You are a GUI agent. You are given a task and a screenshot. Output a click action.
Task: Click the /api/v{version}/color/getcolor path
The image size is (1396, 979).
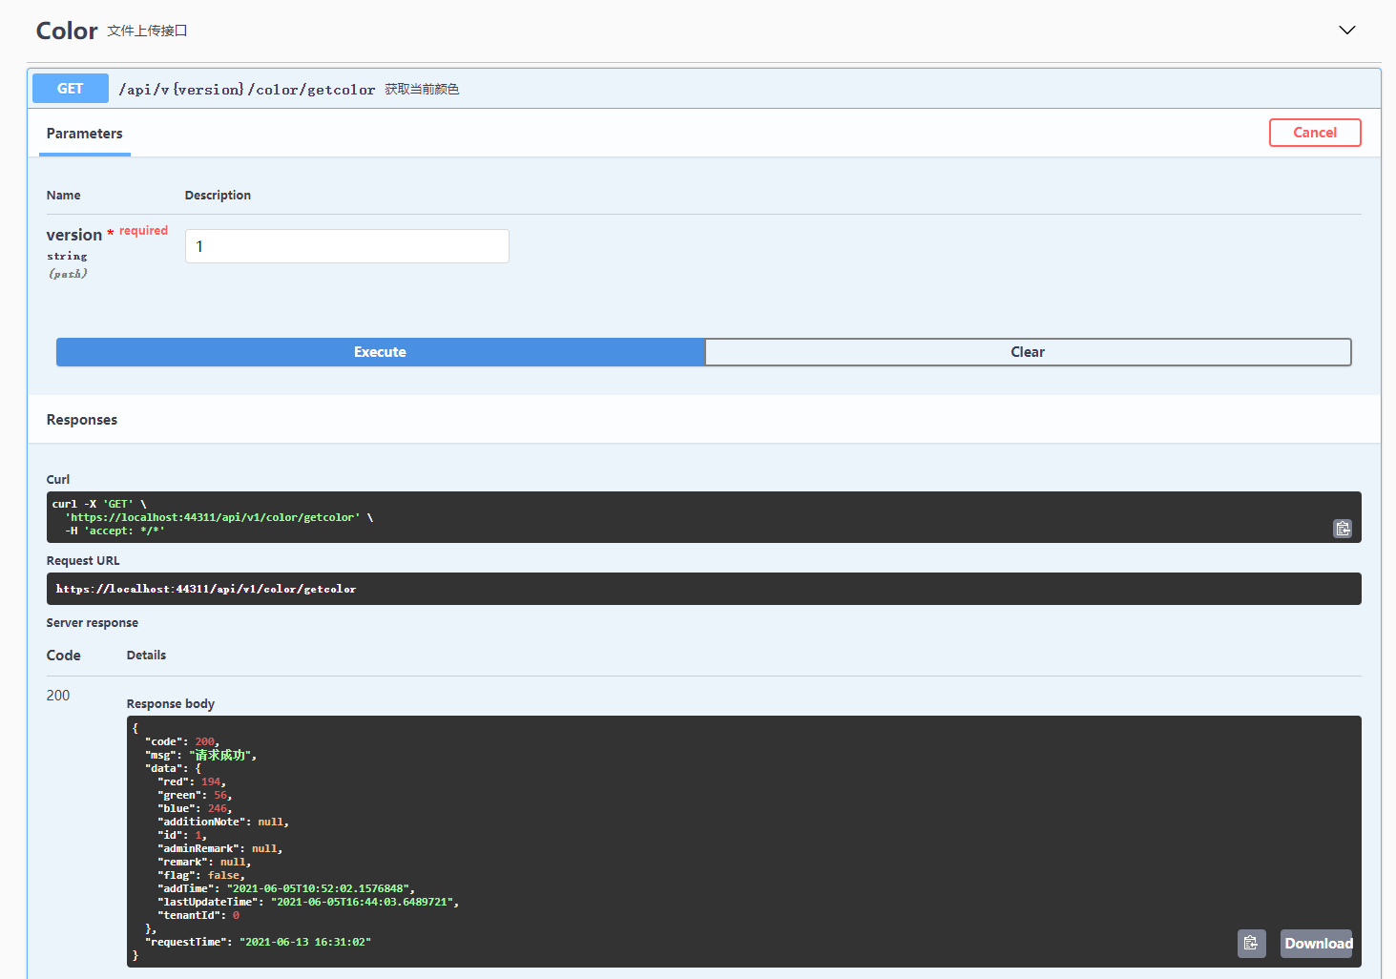pos(246,90)
